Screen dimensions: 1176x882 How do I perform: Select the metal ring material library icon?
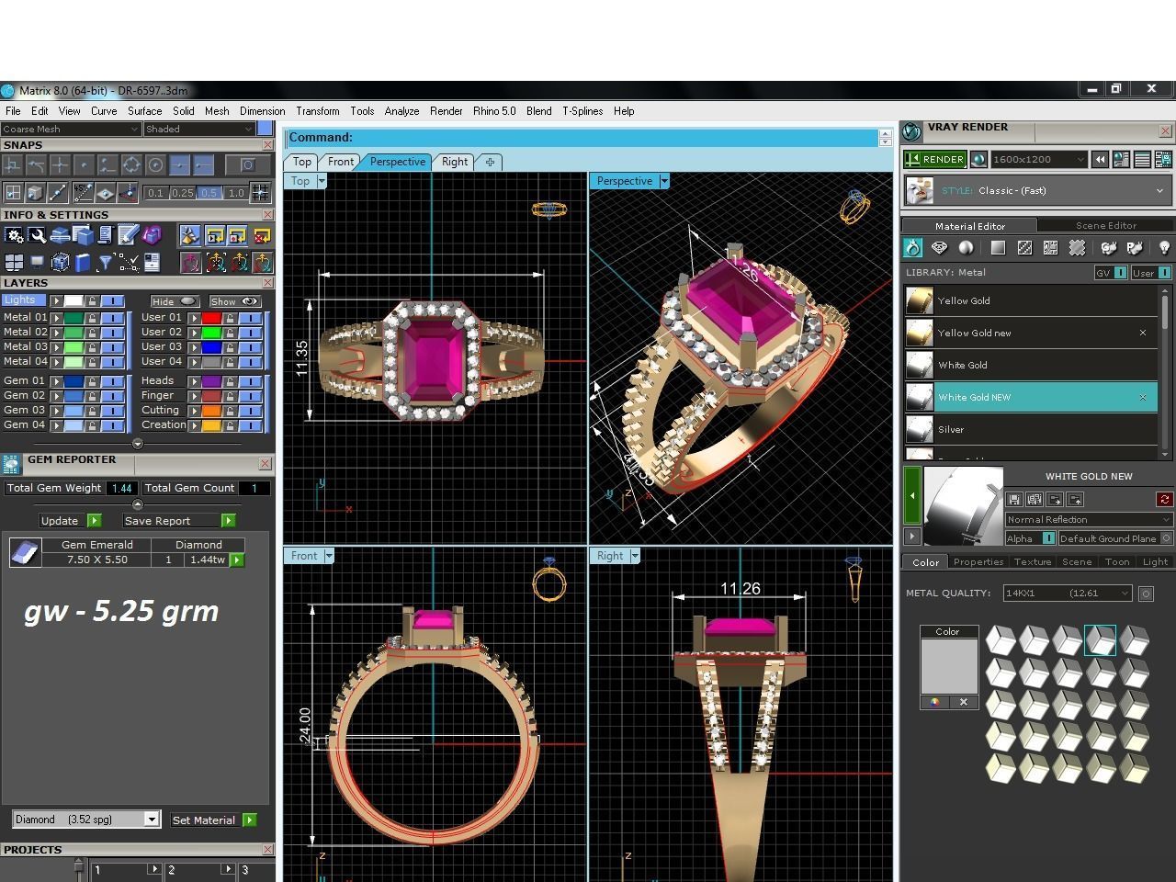tap(912, 247)
